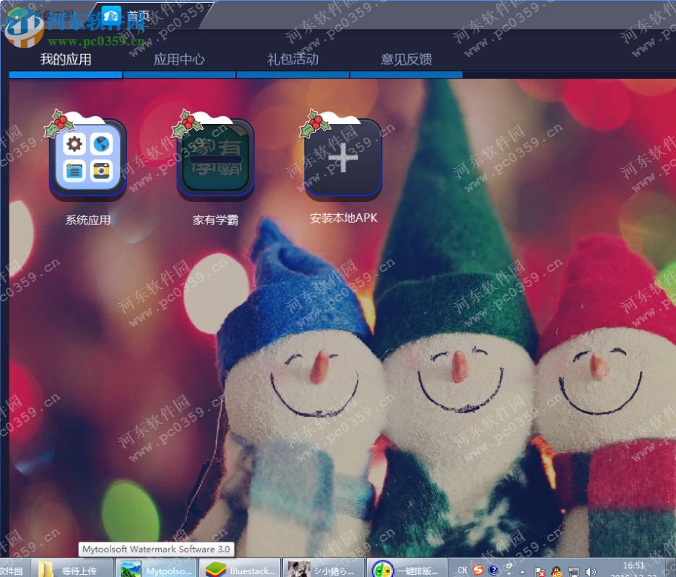Click the 系统应用 label text

88,220
